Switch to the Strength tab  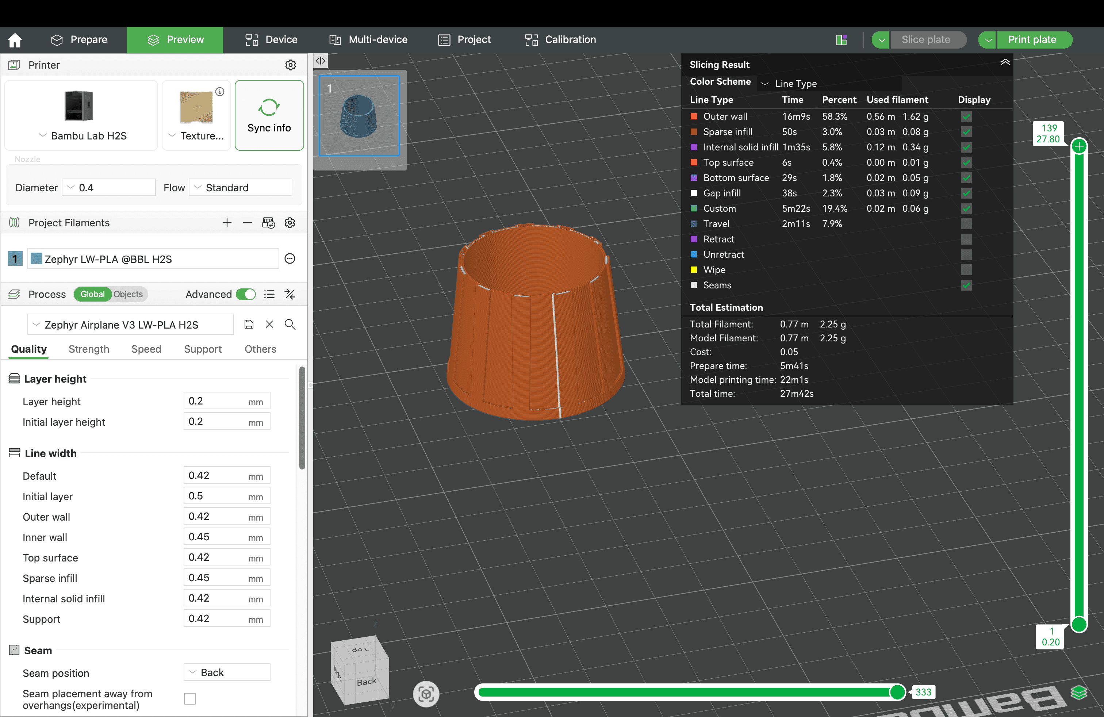[x=89, y=349]
